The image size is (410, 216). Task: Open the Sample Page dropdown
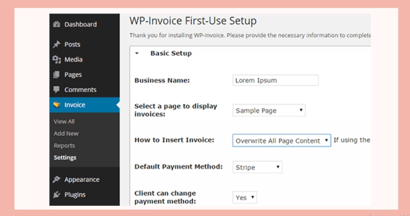(269, 111)
